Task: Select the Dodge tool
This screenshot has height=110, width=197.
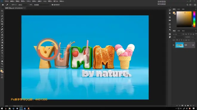Action: coord(2,48)
